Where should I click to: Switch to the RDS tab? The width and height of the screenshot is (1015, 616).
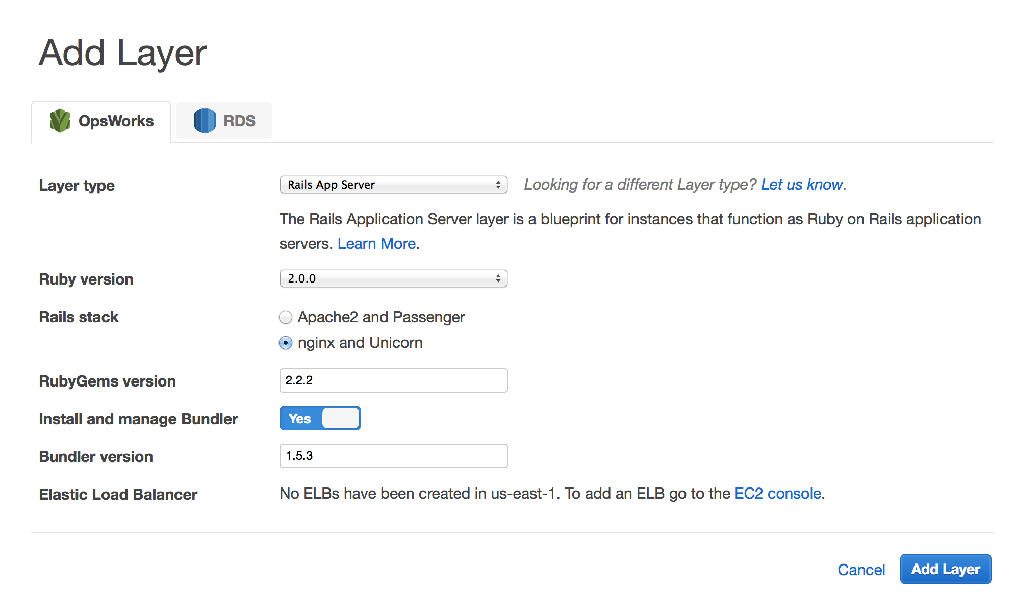[224, 120]
